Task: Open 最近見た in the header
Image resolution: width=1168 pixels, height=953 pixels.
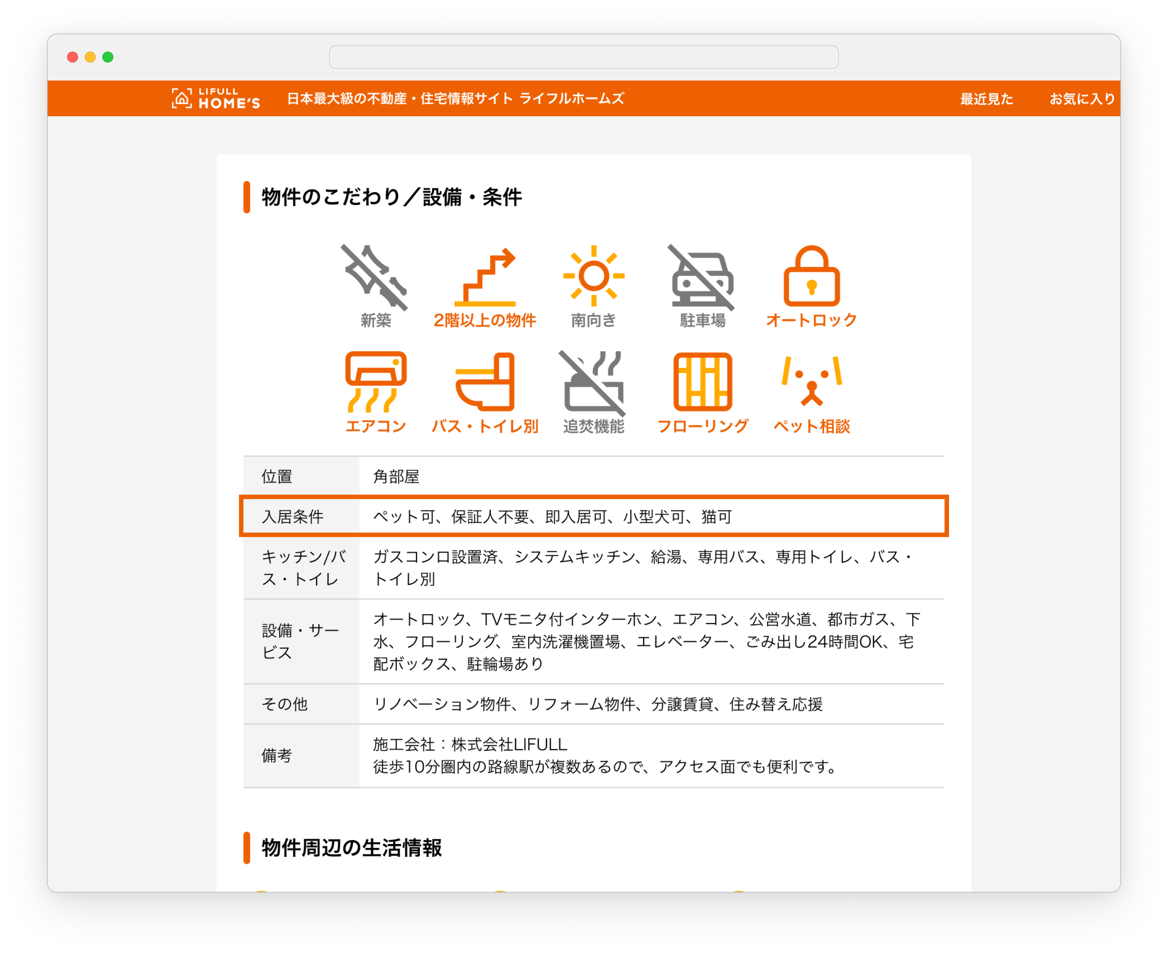Action: [x=986, y=99]
